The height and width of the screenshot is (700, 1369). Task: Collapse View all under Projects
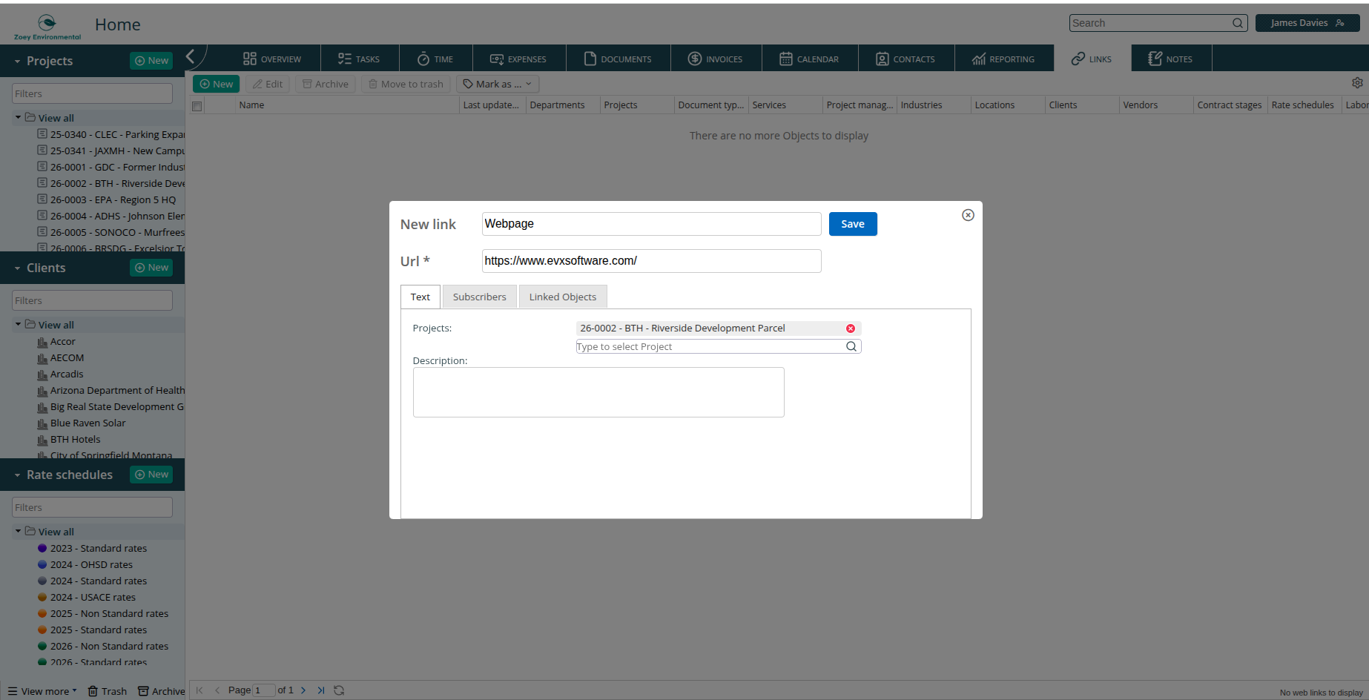click(18, 117)
